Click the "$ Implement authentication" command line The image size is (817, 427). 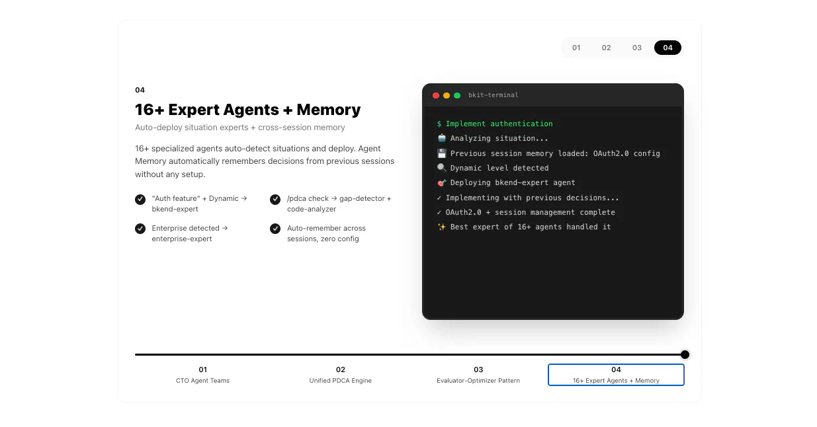click(495, 124)
